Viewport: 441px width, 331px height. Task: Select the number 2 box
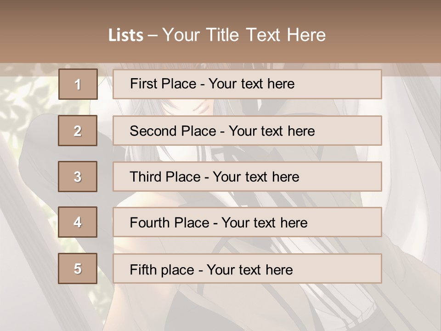click(x=78, y=131)
